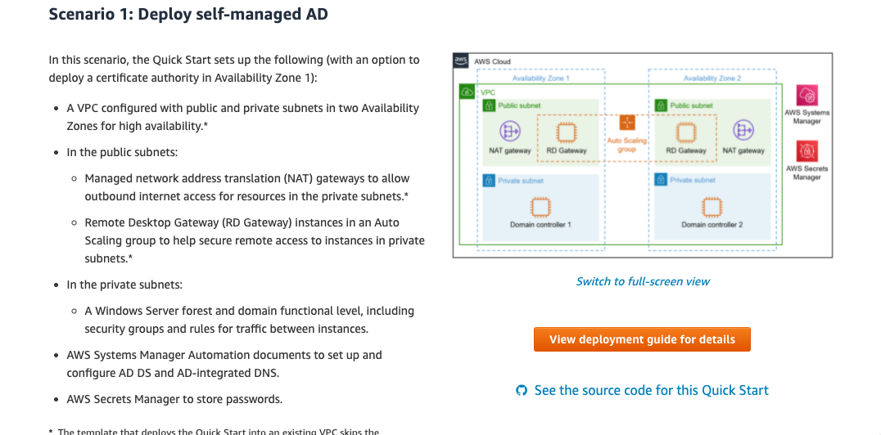The height and width of the screenshot is (435, 881).
Task: Click 'A Windows Server forest and domain' bullet
Action: point(250,320)
